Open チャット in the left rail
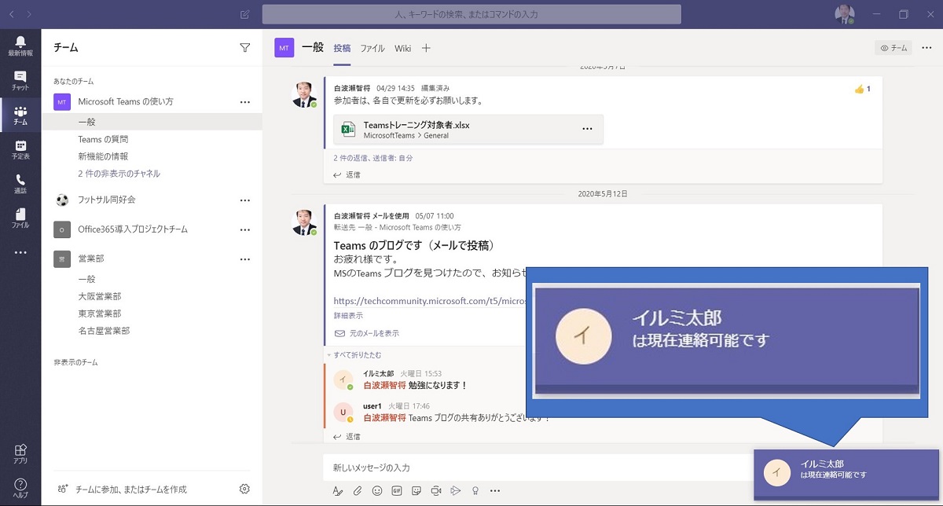943x506 pixels. coord(20,80)
